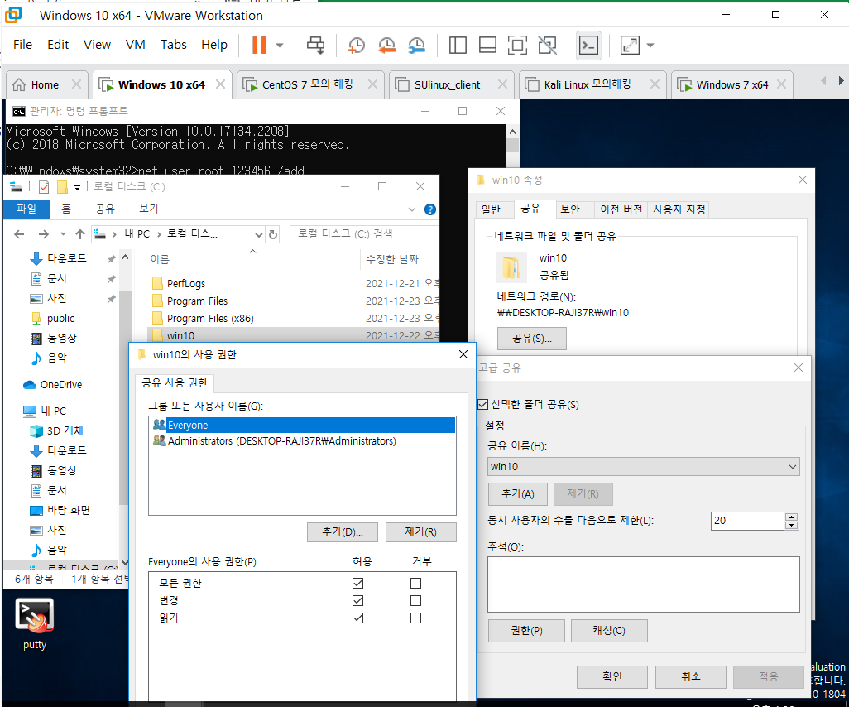Take a snapshot of this virtual machine
This screenshot has width=849, height=707.
click(357, 45)
